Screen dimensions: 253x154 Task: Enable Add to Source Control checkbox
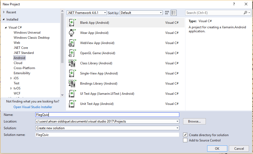pos(185,140)
